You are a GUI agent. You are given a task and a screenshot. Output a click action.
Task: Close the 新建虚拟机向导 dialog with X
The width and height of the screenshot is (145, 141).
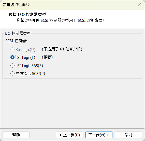pos(139,5)
